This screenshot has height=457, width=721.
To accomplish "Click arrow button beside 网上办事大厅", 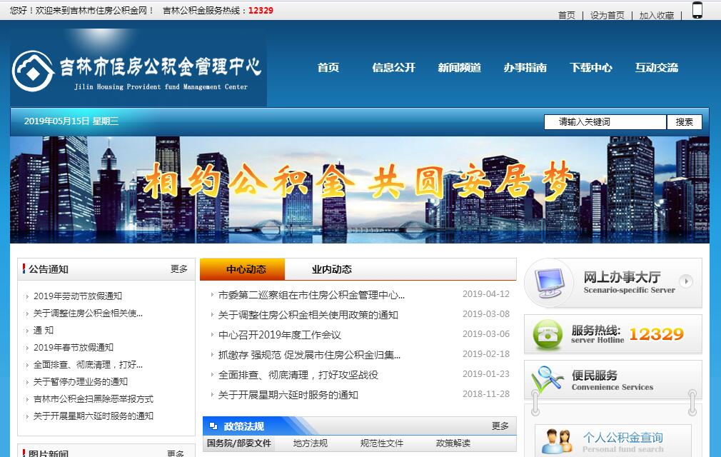I will point(686,281).
